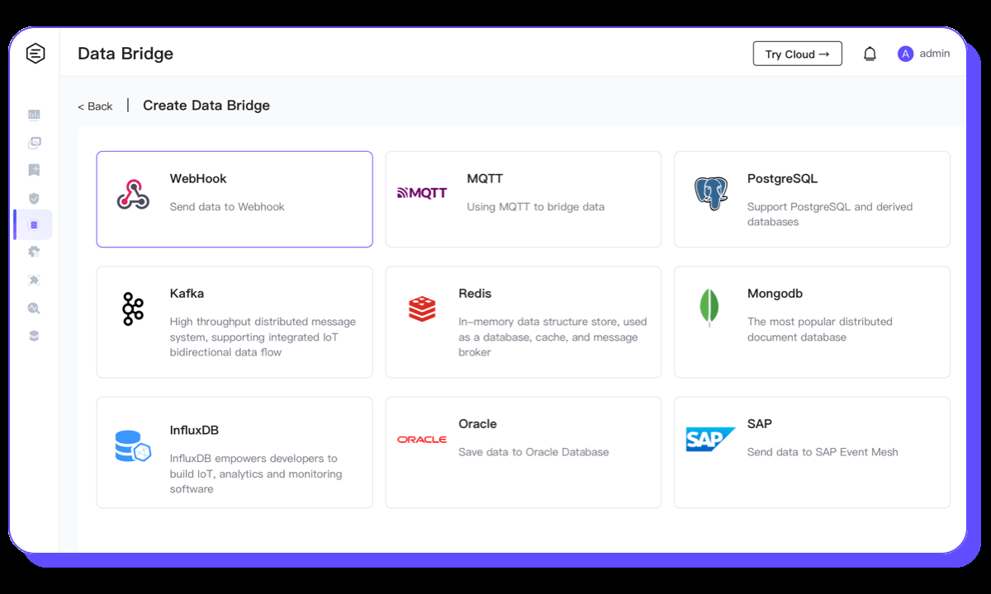This screenshot has height=594, width=991.
Task: Open the shield security sidebar icon
Action: point(34,198)
